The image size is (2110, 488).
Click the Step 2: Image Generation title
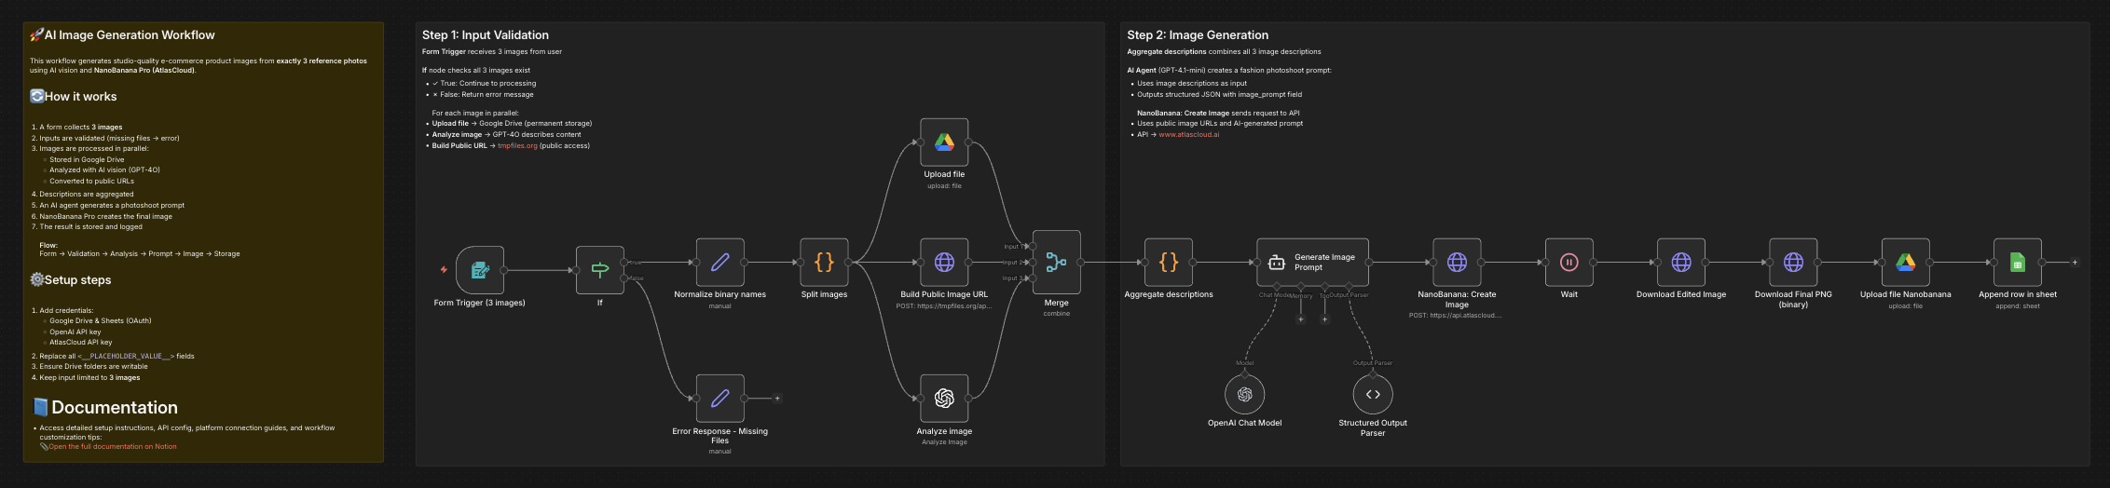pos(1198,35)
